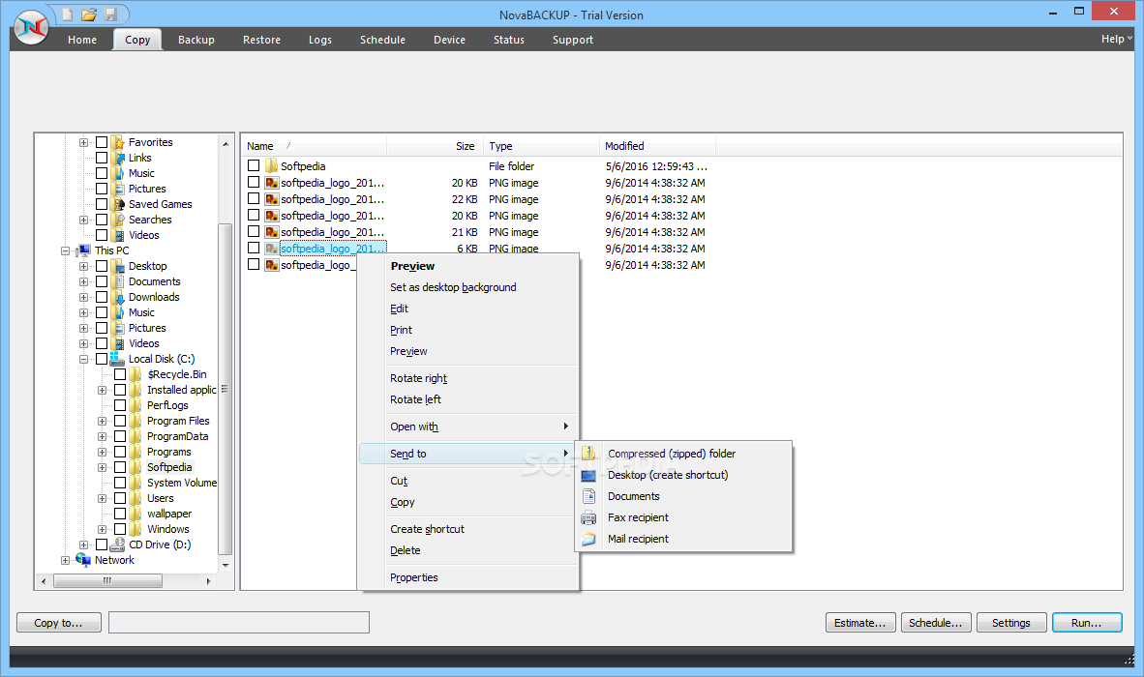Sort the list by Modified column header
The height and width of the screenshot is (677, 1144).
click(656, 146)
